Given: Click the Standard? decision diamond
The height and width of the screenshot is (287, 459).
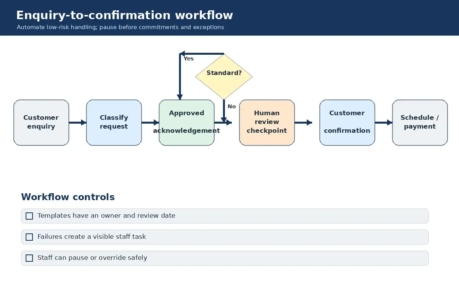Looking at the screenshot, I should click(224, 77).
